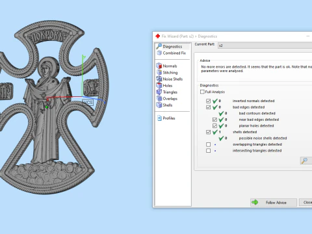
Task: Click the green checkmark for possible noise shells
Action: (221, 138)
